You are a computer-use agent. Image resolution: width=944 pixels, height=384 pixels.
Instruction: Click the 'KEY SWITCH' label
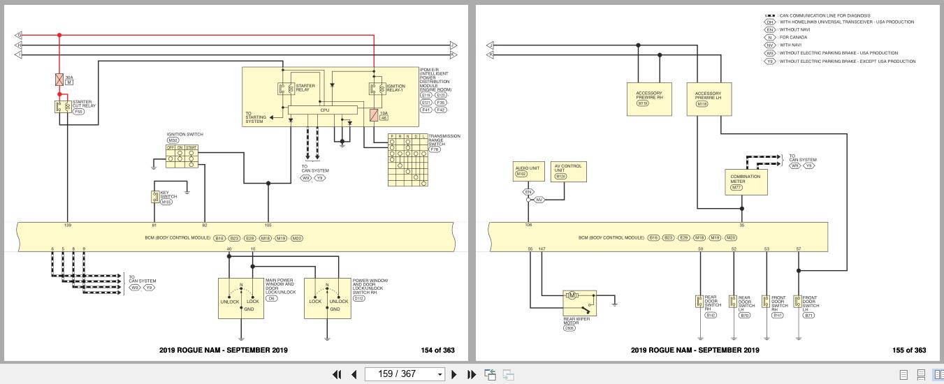tap(168, 195)
